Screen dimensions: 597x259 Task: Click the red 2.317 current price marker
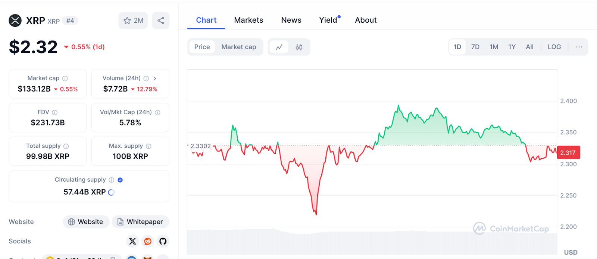(x=568, y=153)
